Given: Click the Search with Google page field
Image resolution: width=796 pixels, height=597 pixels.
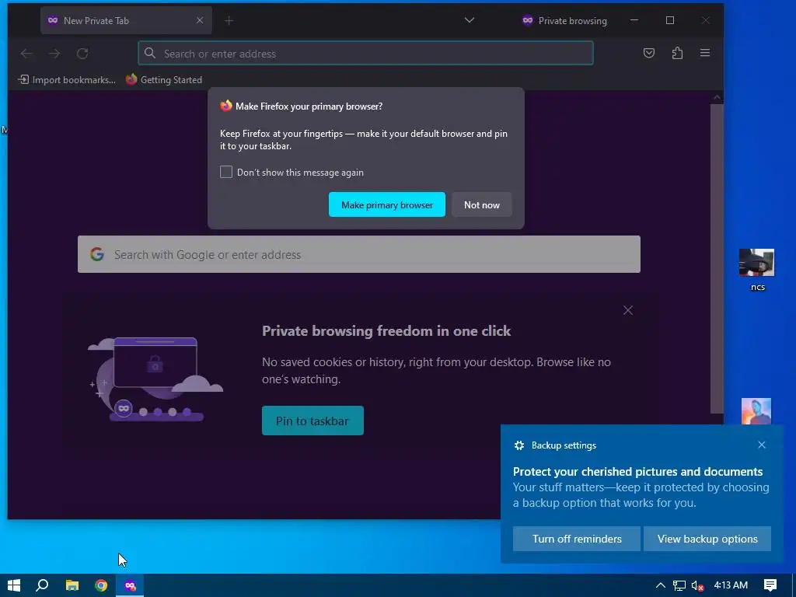Looking at the screenshot, I should [x=359, y=254].
